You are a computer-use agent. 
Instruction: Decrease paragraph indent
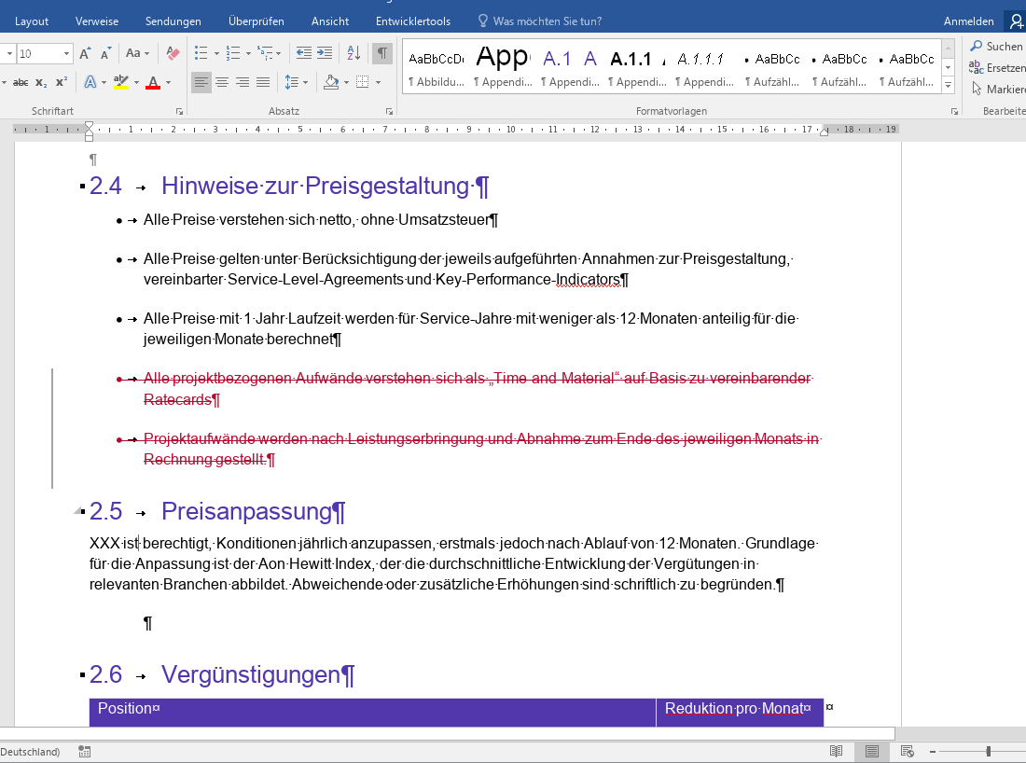304,54
